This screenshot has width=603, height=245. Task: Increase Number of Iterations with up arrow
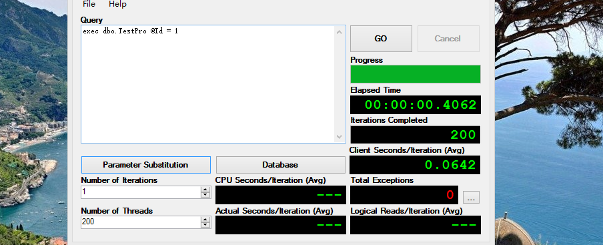point(205,190)
